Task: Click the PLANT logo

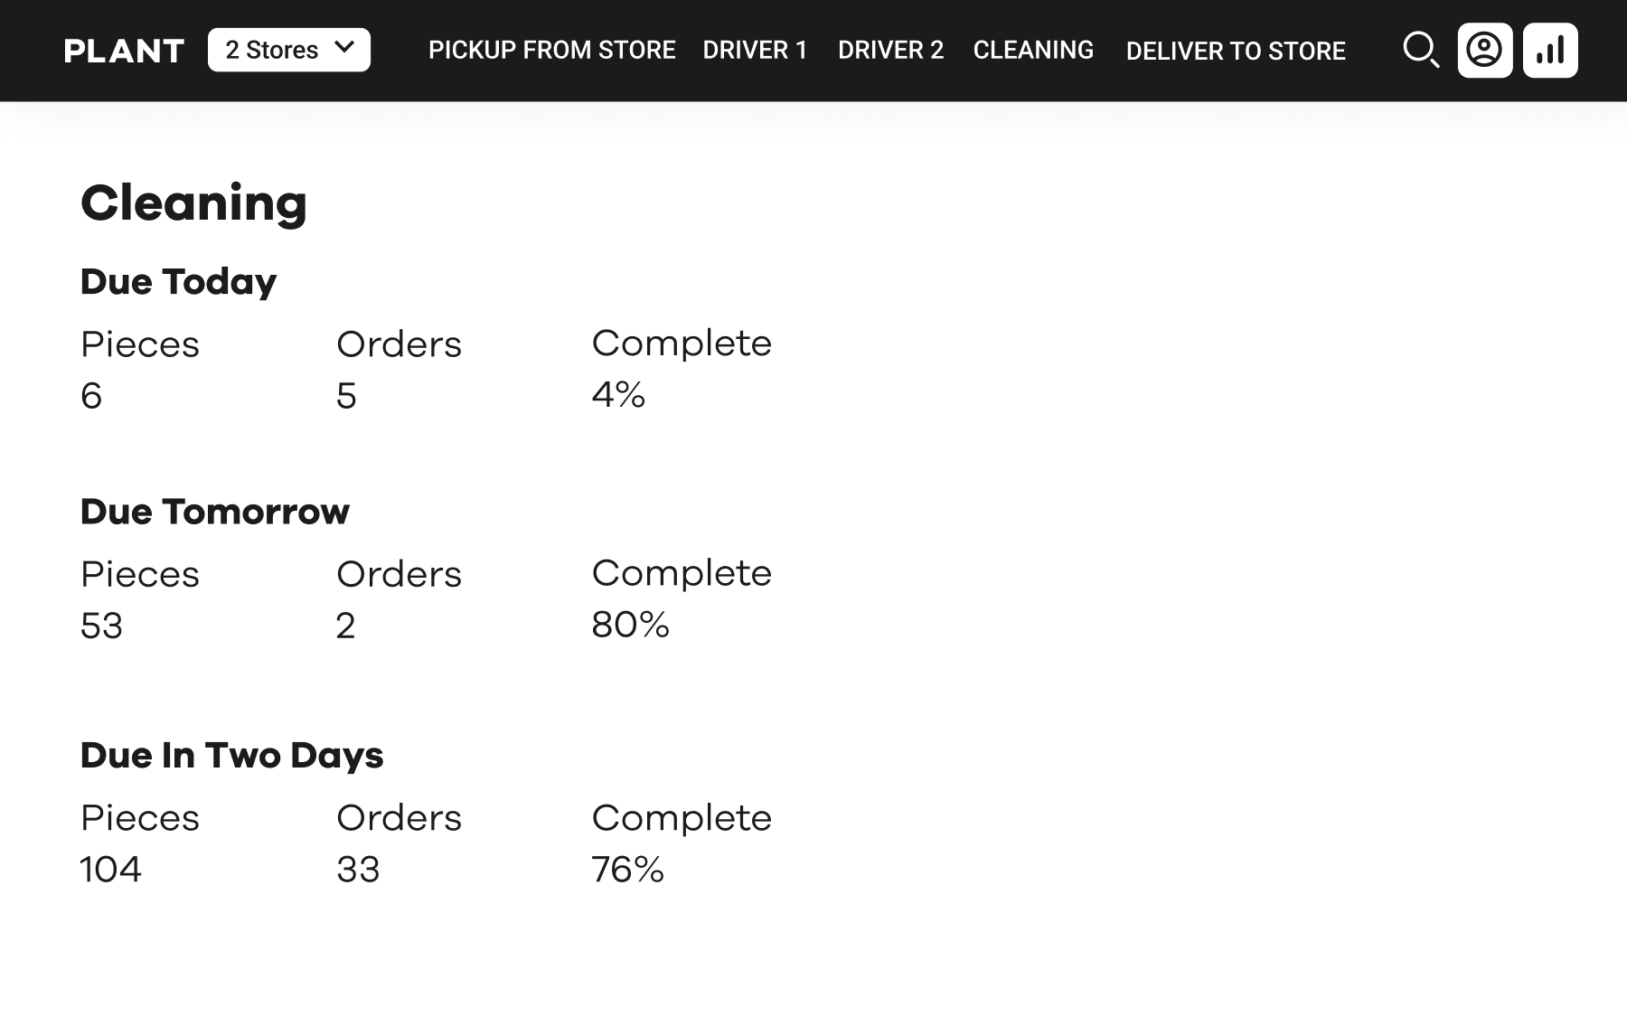Action: 125,51
